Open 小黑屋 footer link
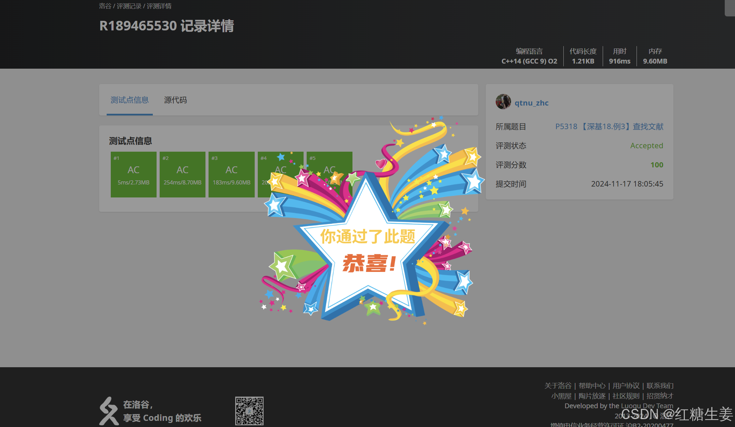 click(x=561, y=396)
